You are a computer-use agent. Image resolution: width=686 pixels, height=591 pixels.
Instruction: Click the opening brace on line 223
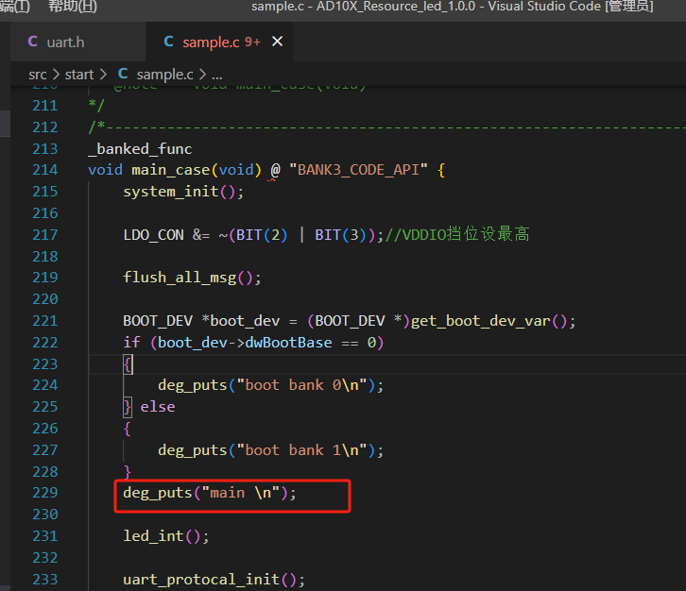coord(128,364)
